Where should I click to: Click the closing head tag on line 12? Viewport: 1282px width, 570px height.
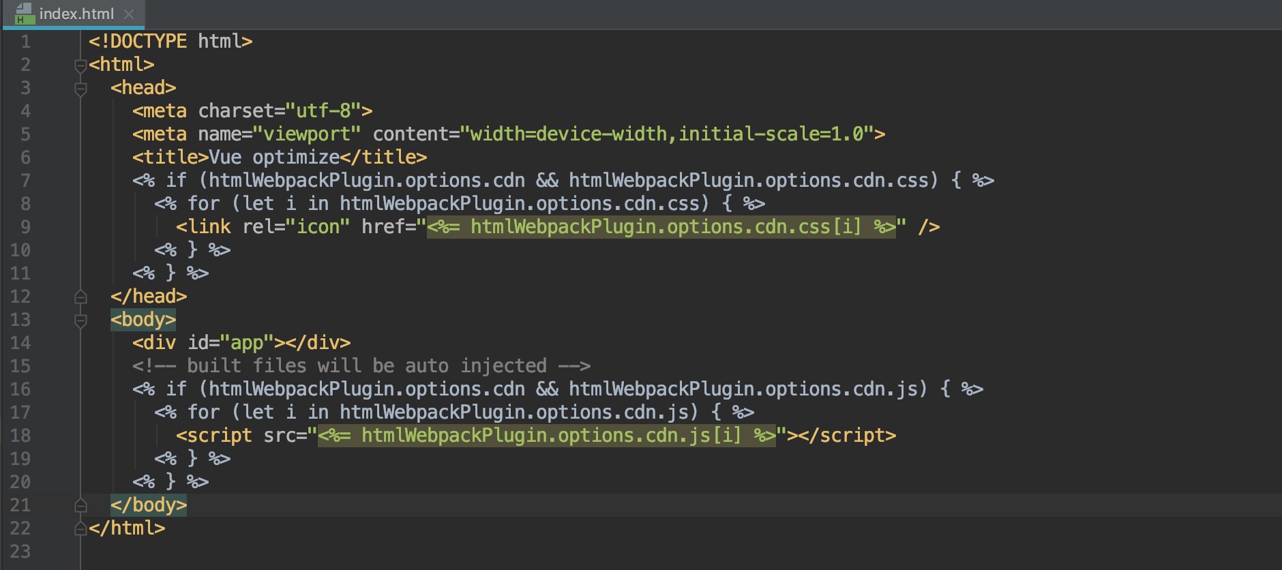pos(149,297)
